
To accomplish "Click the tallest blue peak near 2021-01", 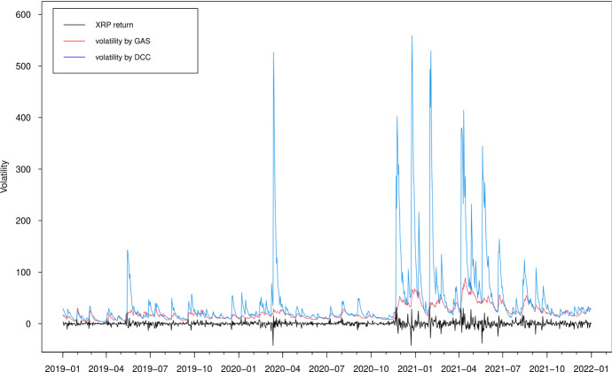I will (412, 37).
